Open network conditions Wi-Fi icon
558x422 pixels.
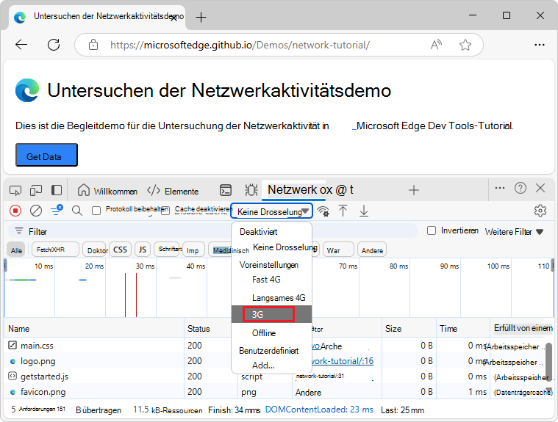pyautogui.click(x=323, y=211)
